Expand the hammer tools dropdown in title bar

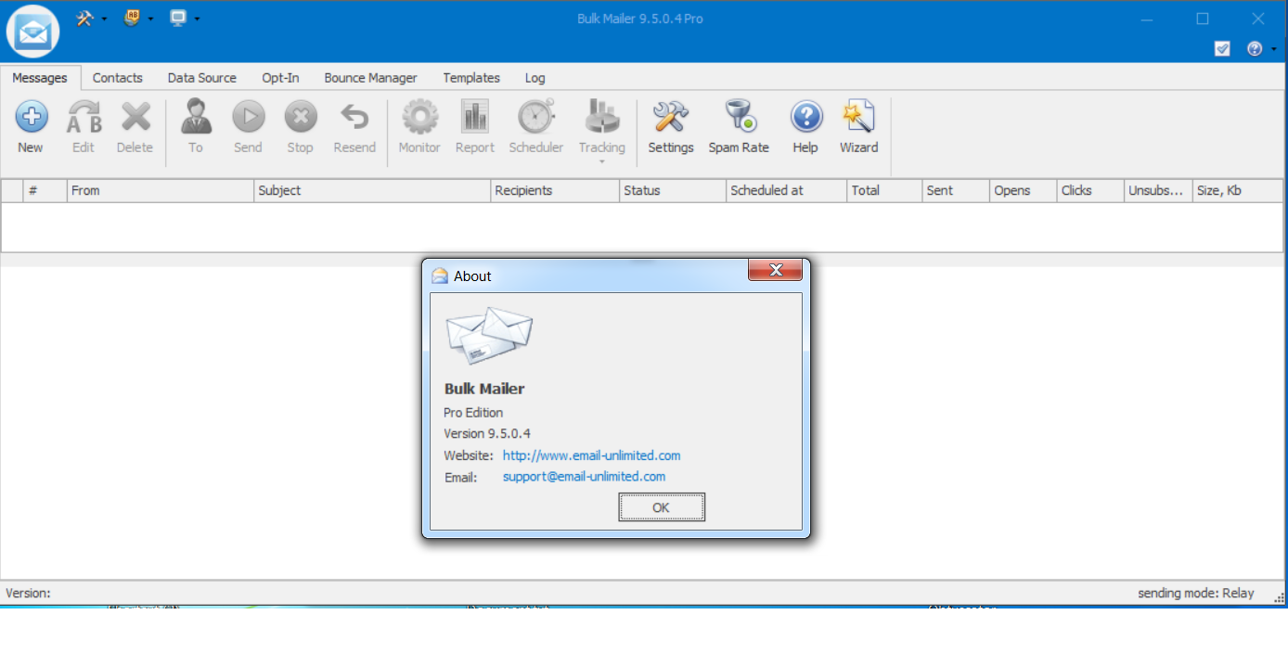pos(104,19)
